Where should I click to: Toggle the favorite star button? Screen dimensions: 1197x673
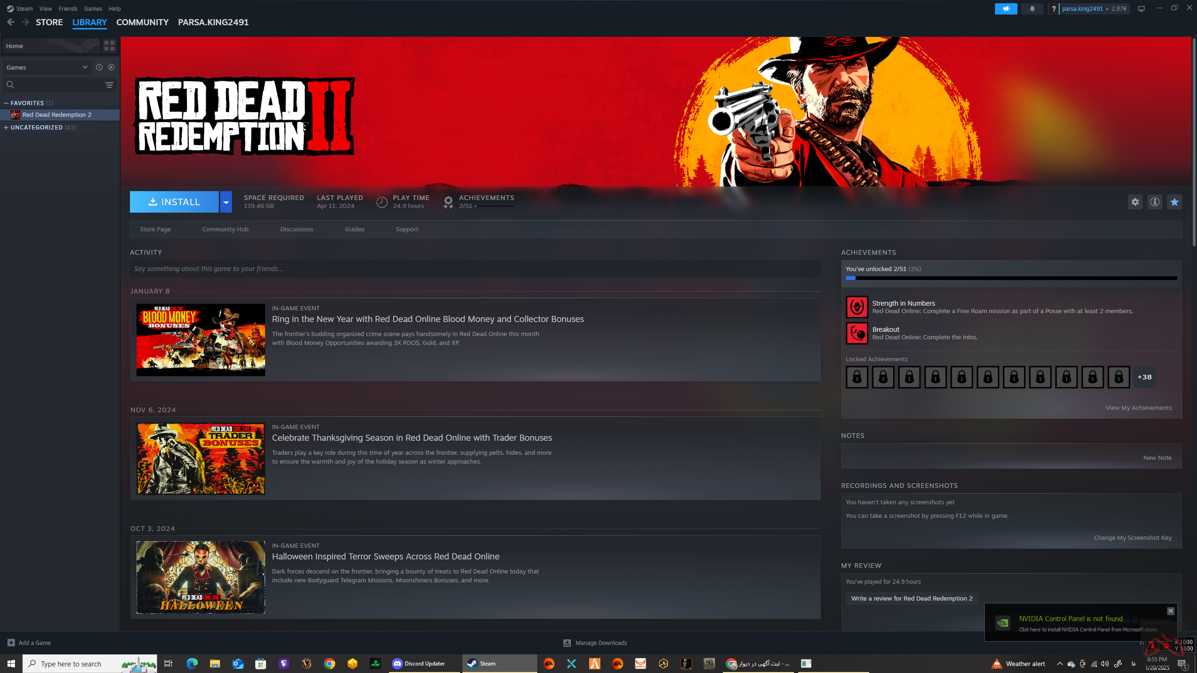point(1174,202)
